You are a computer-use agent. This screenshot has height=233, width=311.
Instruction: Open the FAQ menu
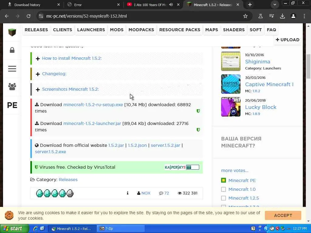point(272,30)
